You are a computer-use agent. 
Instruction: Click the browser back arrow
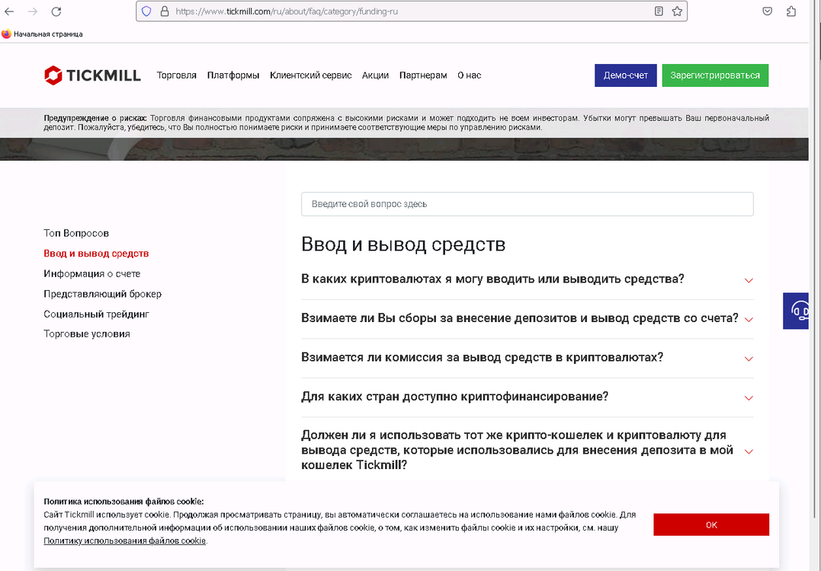pyautogui.click(x=9, y=11)
